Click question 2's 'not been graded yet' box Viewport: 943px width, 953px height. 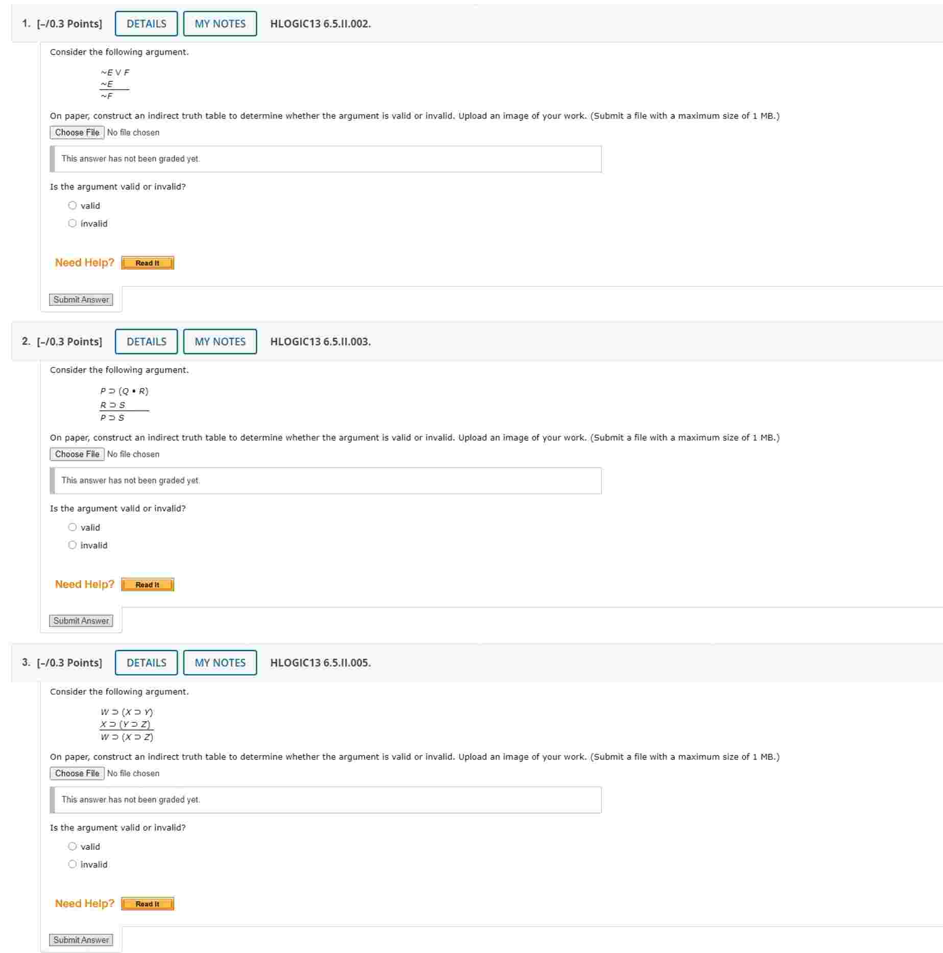(x=326, y=481)
